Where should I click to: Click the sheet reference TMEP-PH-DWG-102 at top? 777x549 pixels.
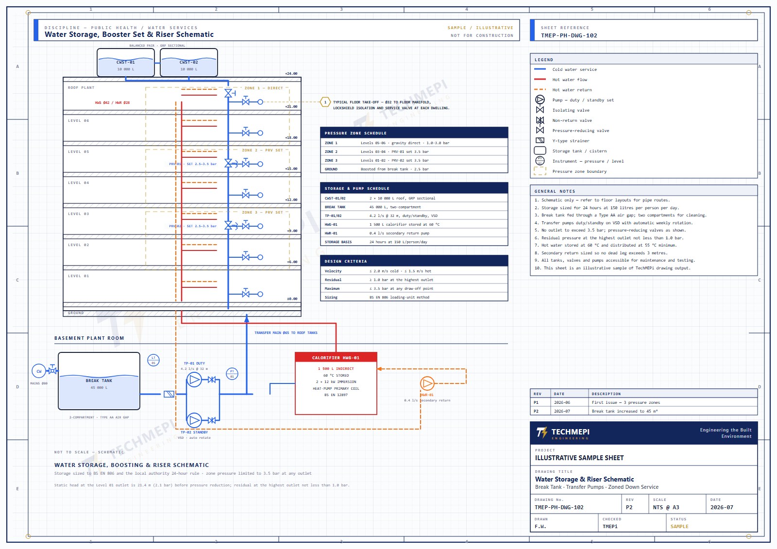pos(569,35)
